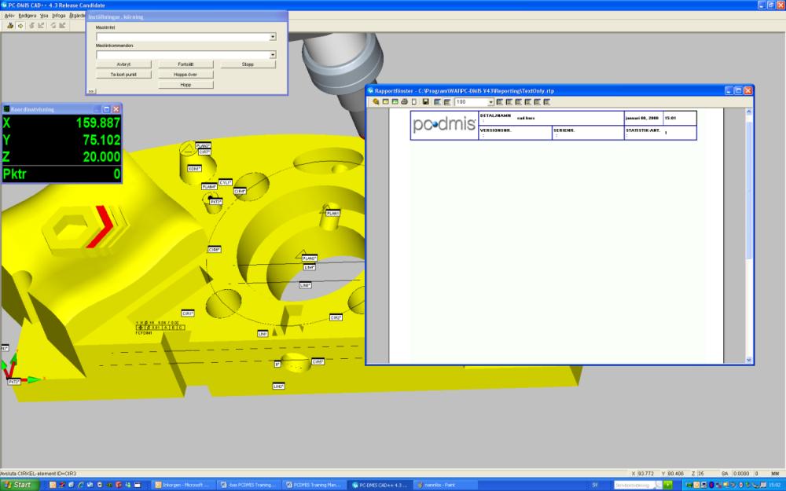The width and height of the screenshot is (786, 491).
Task: Open the Redigera menu
Action: (x=27, y=16)
